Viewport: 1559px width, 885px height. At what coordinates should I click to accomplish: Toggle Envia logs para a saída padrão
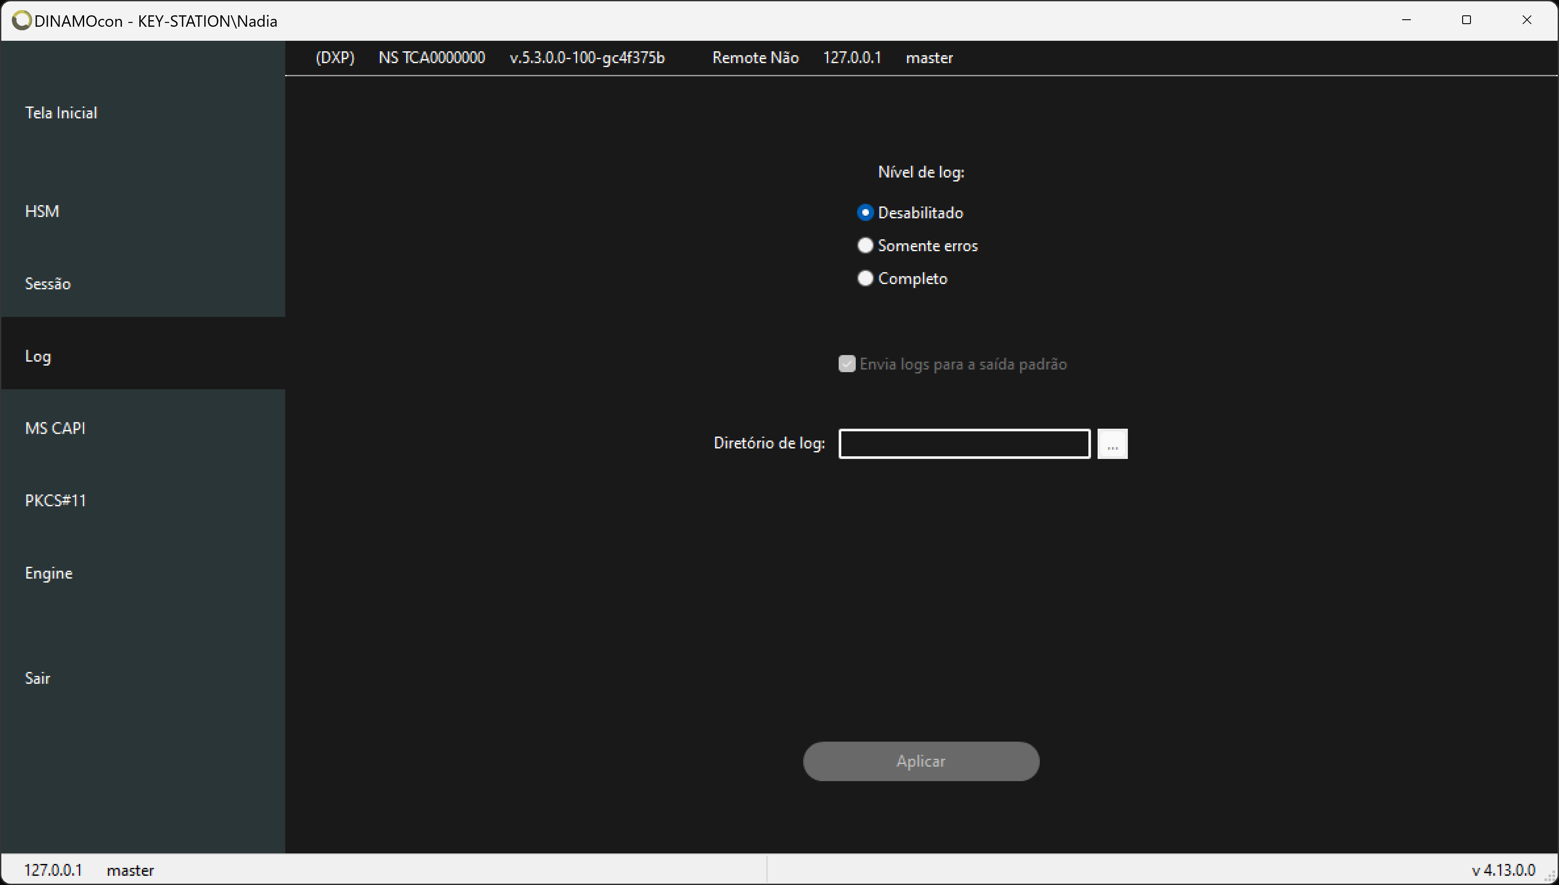(953, 364)
